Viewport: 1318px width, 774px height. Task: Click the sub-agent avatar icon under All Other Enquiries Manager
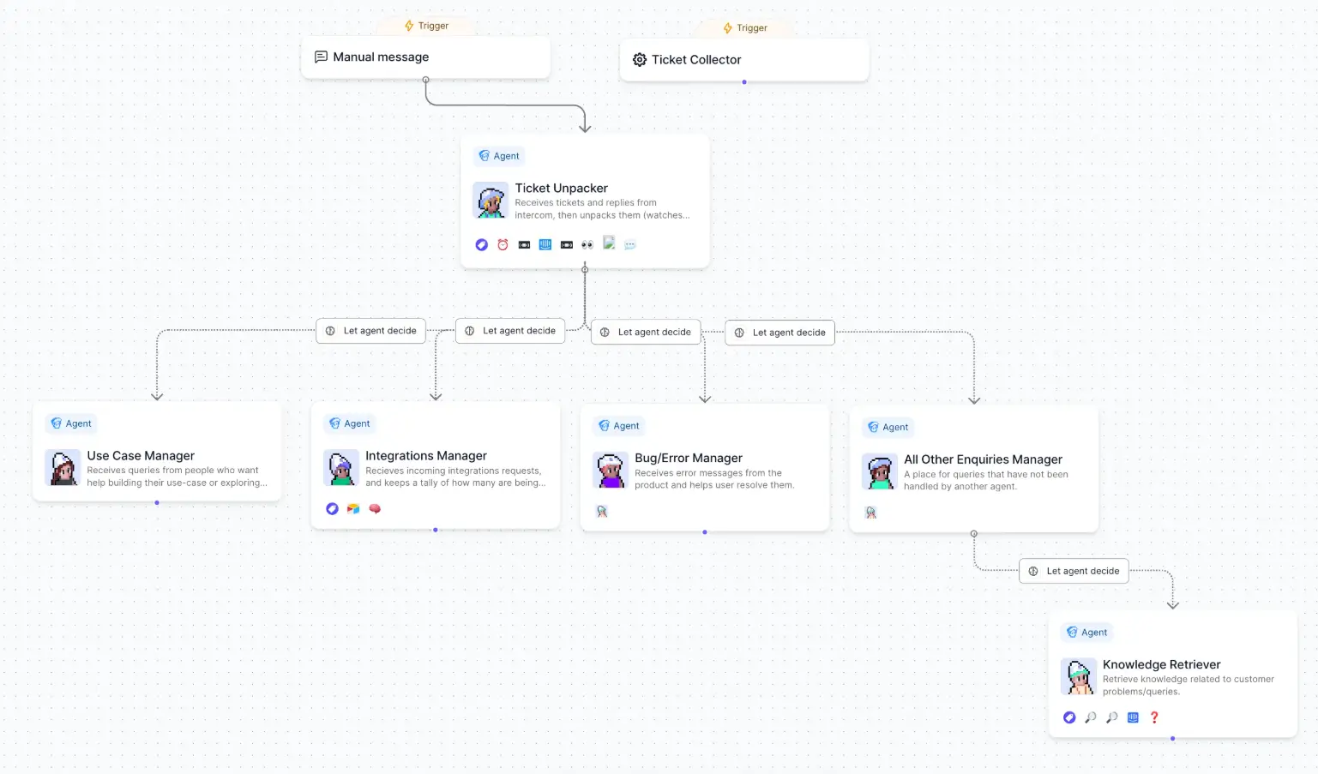pyautogui.click(x=871, y=513)
